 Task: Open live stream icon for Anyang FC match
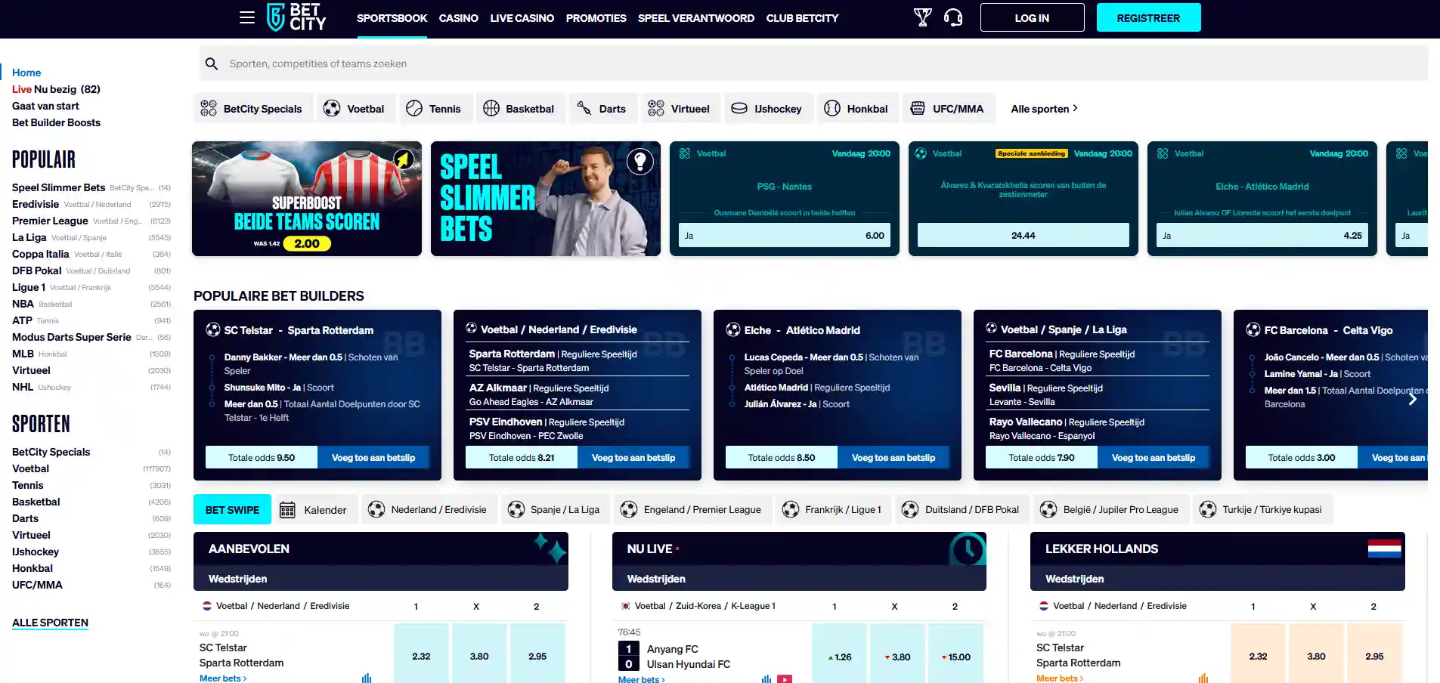(x=785, y=679)
